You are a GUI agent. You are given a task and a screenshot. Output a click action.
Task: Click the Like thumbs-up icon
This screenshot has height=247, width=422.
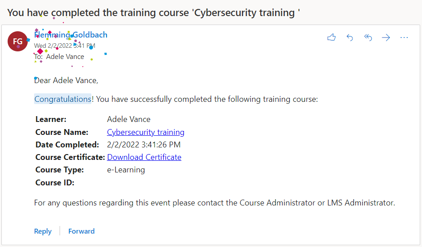click(x=332, y=38)
